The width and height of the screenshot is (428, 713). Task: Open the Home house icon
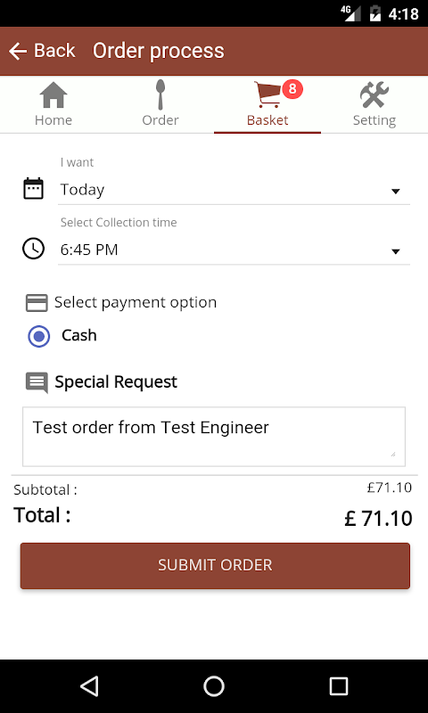(x=53, y=95)
